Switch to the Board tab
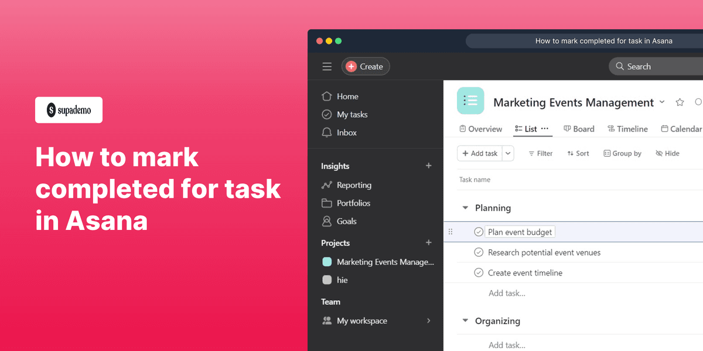This screenshot has width=703, height=351. click(x=579, y=129)
